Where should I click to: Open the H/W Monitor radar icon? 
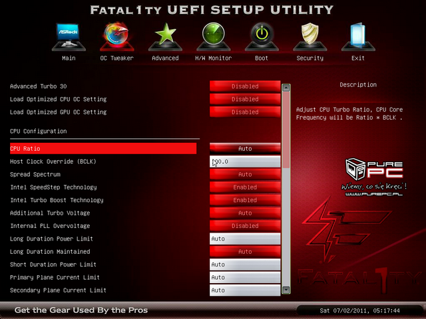click(x=214, y=37)
